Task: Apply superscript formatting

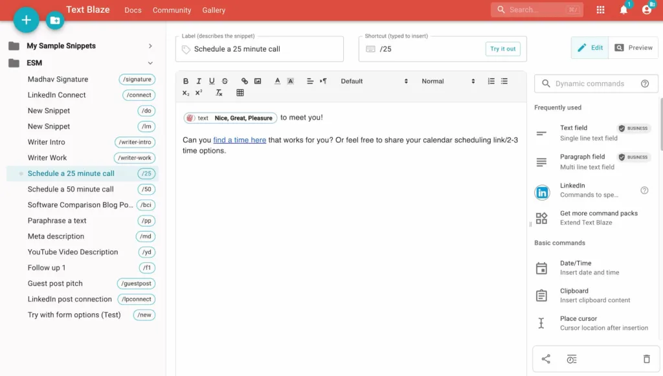Action: (x=199, y=93)
